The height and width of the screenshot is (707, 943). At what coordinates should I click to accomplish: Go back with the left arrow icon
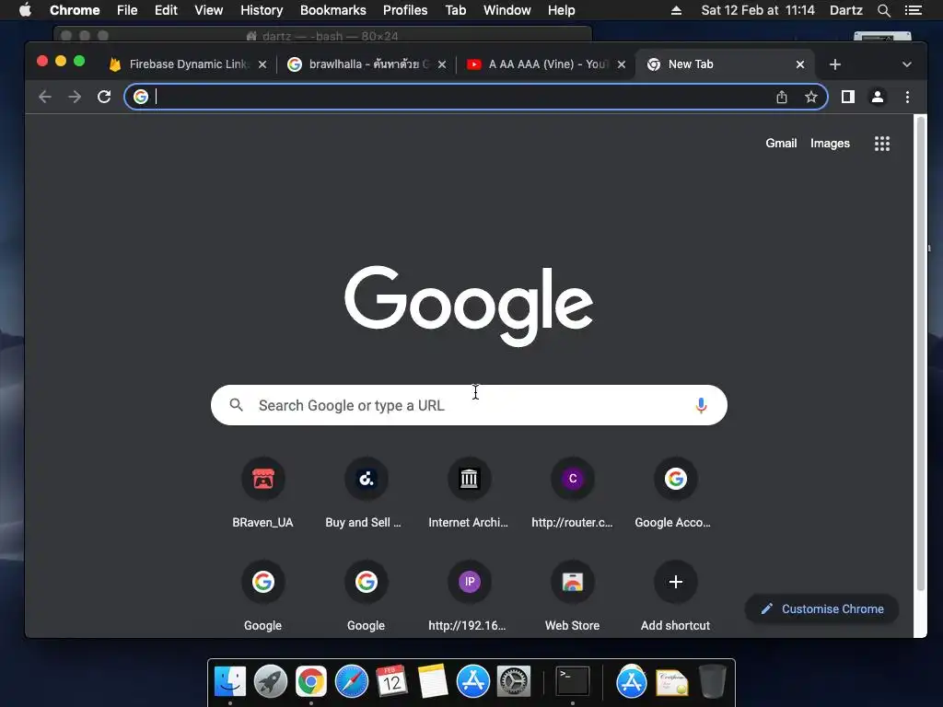pos(45,97)
